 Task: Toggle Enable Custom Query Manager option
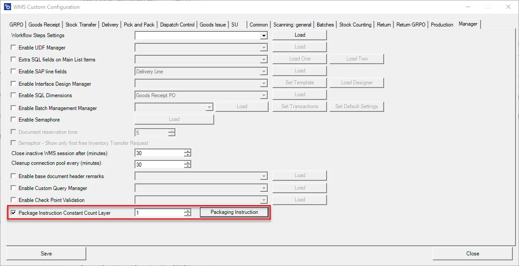(13, 188)
